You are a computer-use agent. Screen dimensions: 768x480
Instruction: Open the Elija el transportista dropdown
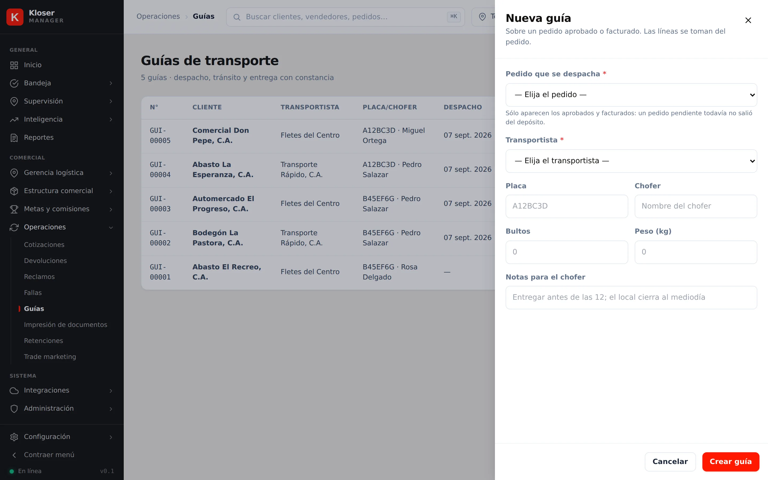coord(631,161)
